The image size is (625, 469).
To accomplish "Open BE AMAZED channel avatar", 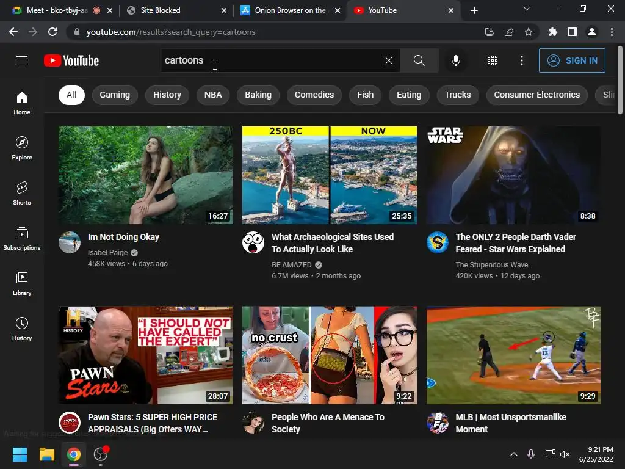I will point(253,242).
